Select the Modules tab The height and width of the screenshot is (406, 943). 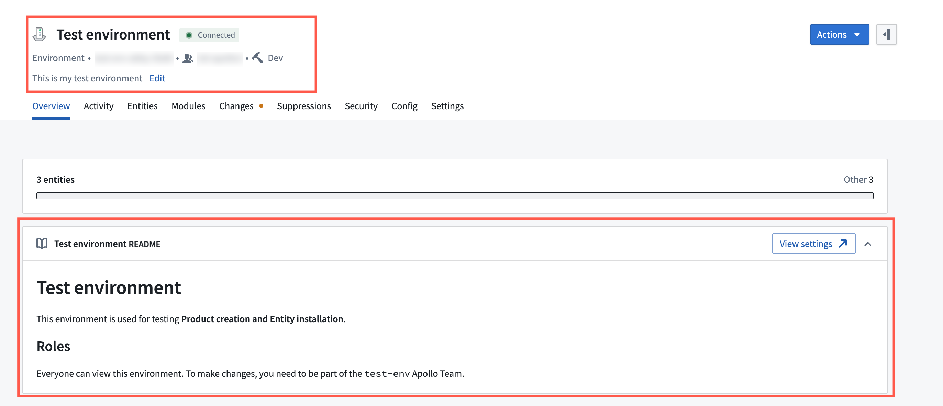[x=189, y=106]
